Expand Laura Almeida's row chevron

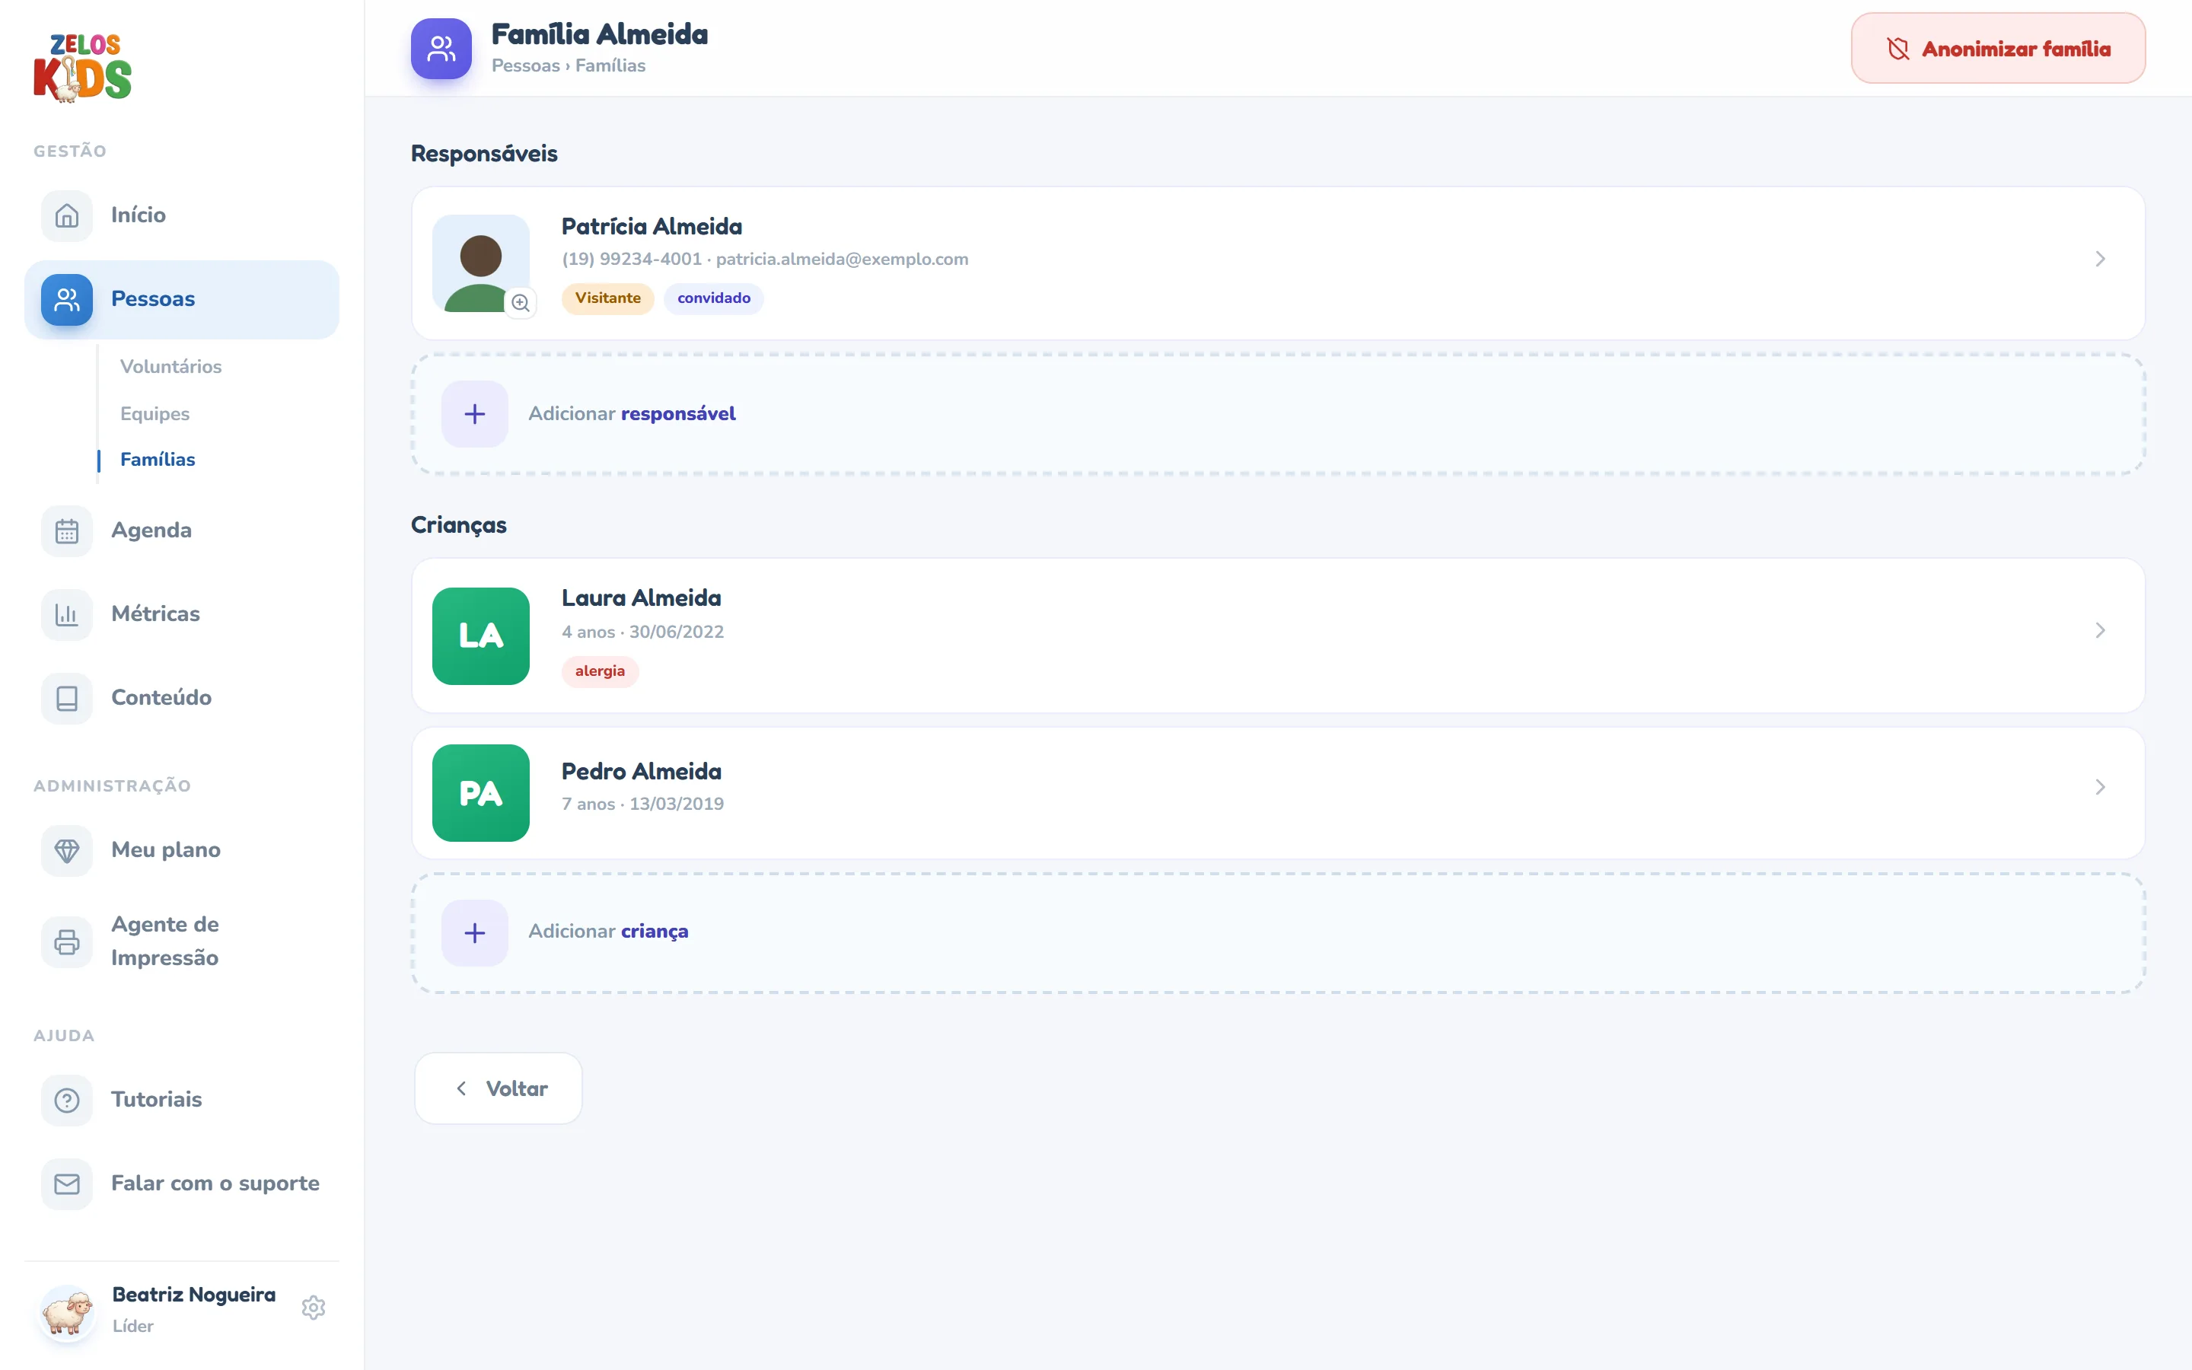click(2100, 631)
